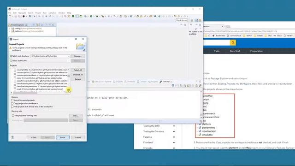Screen dimensions: 295x166
Task: Click the Refresh button in Import dialog
Action: (x=78, y=79)
